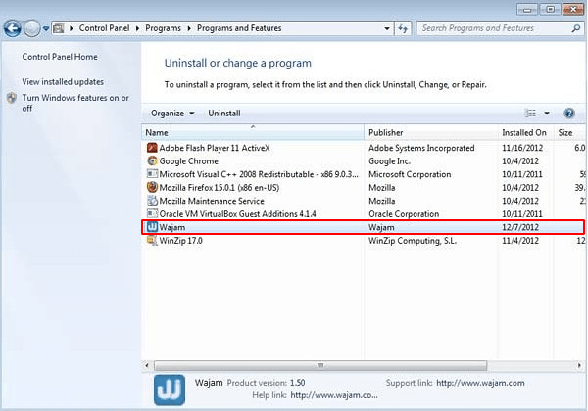The width and height of the screenshot is (588, 411).
Task: Click Oracle Corporation publisher cell
Action: [404, 214]
